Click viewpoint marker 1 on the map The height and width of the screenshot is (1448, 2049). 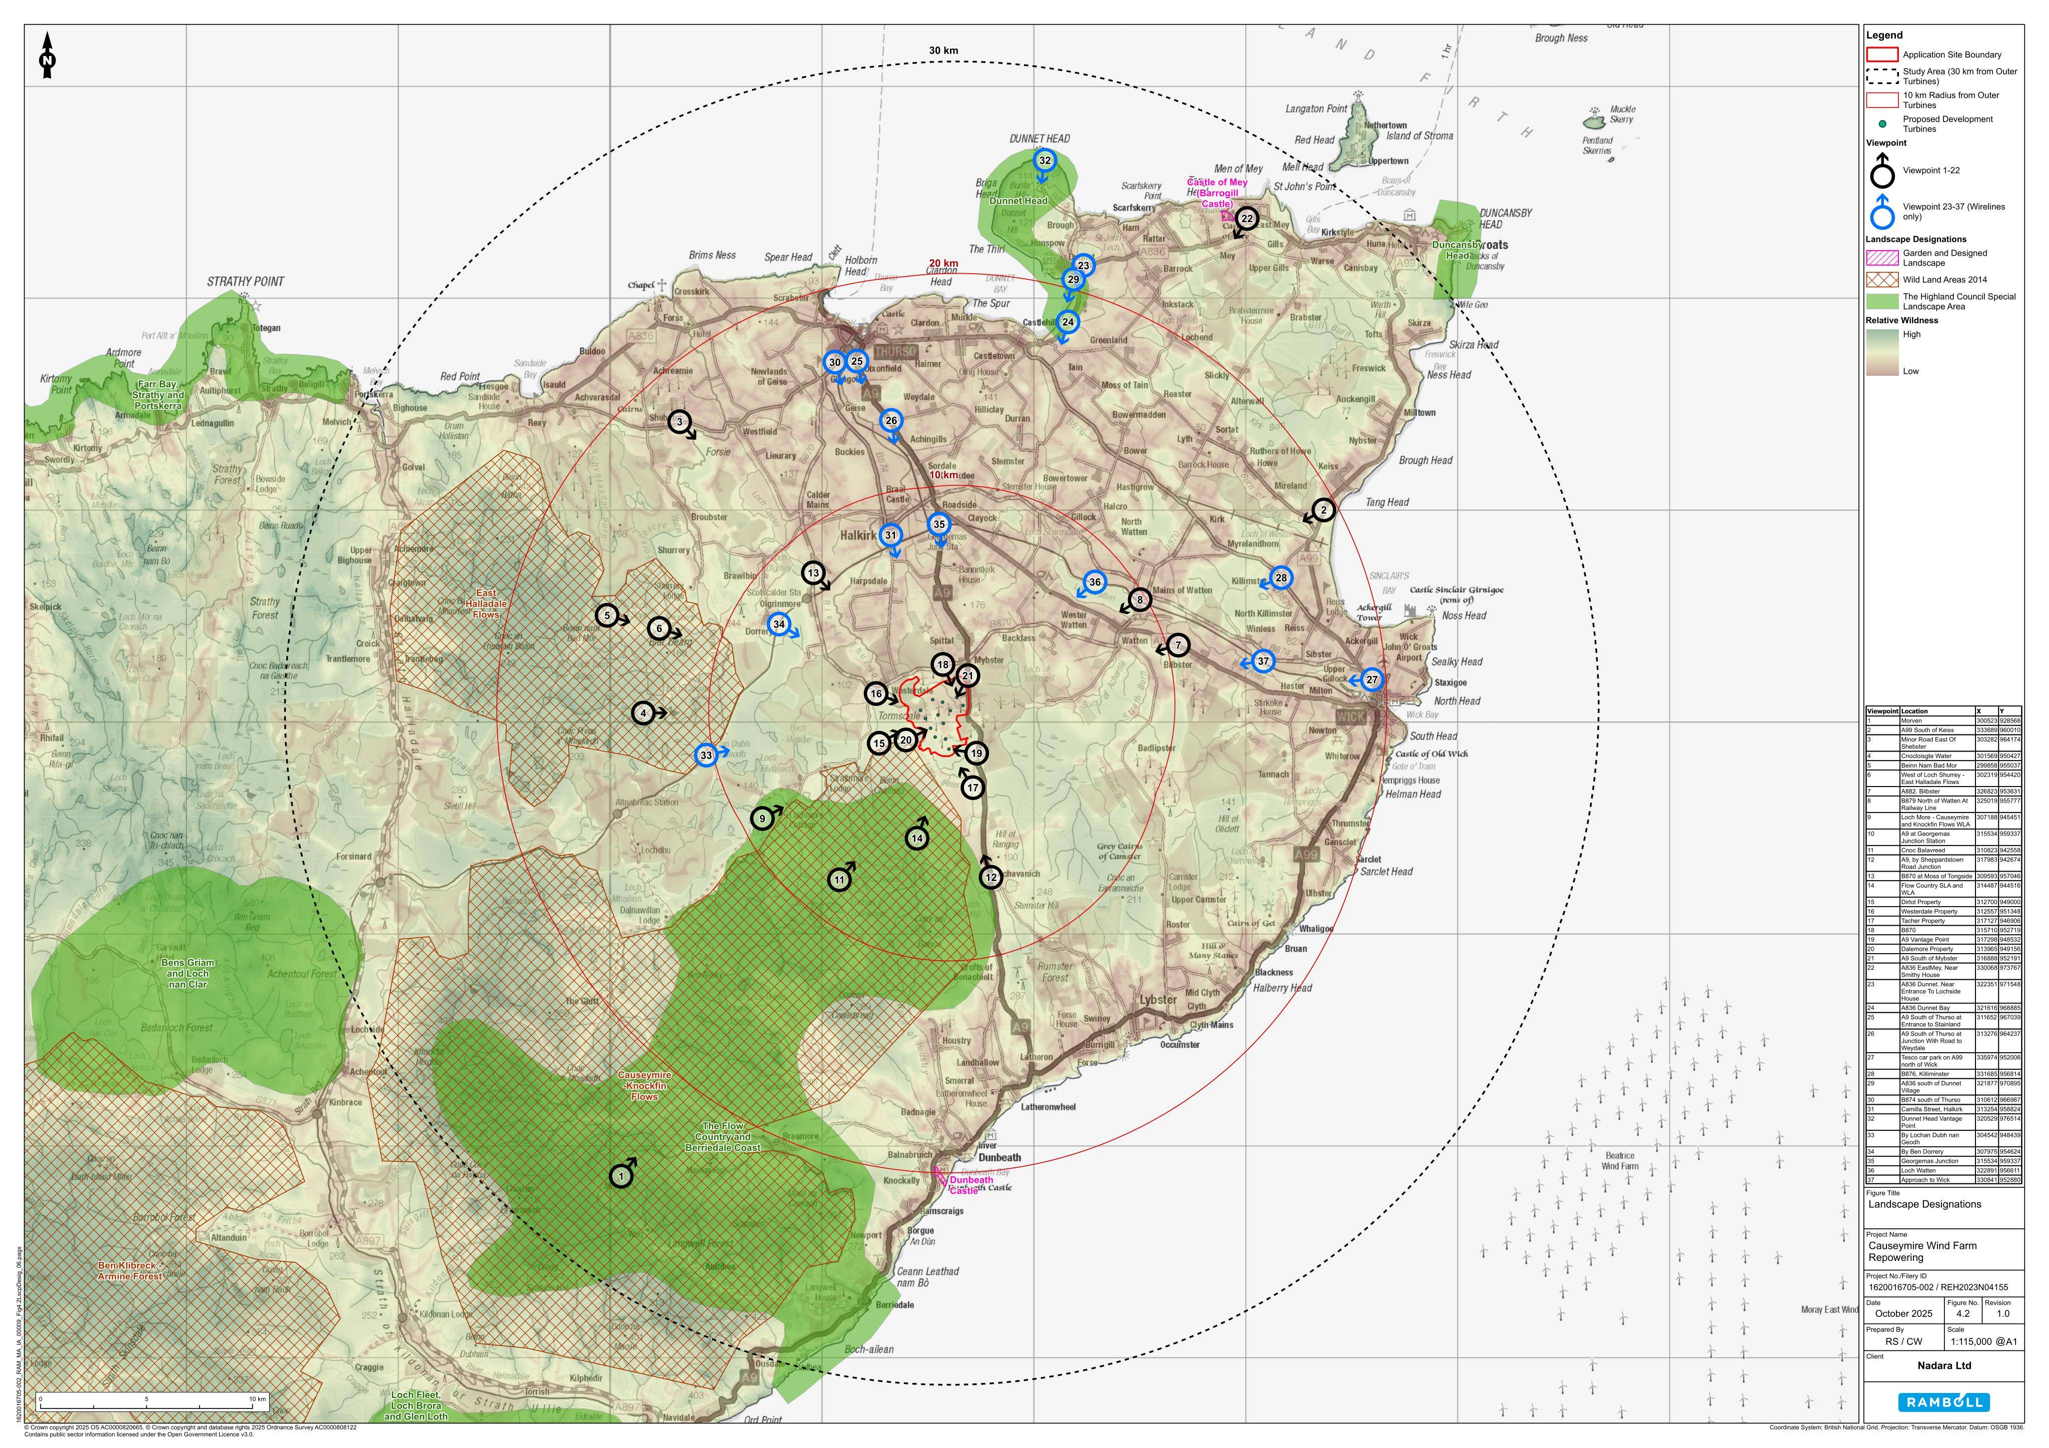pos(621,1177)
